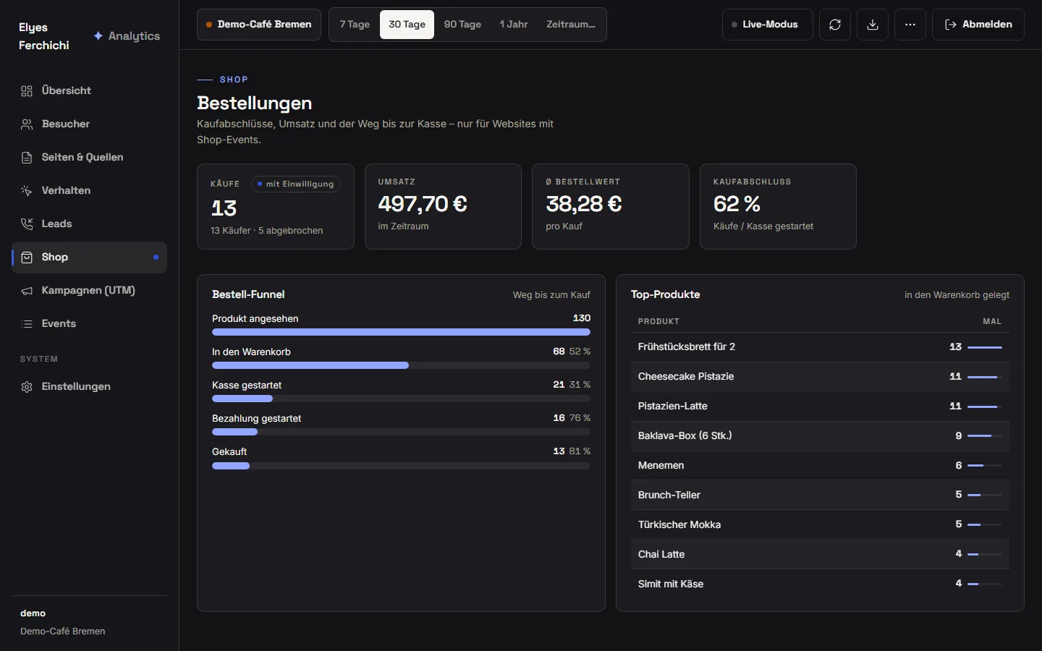
Task: Click the Menemen product row
Action: pos(820,466)
